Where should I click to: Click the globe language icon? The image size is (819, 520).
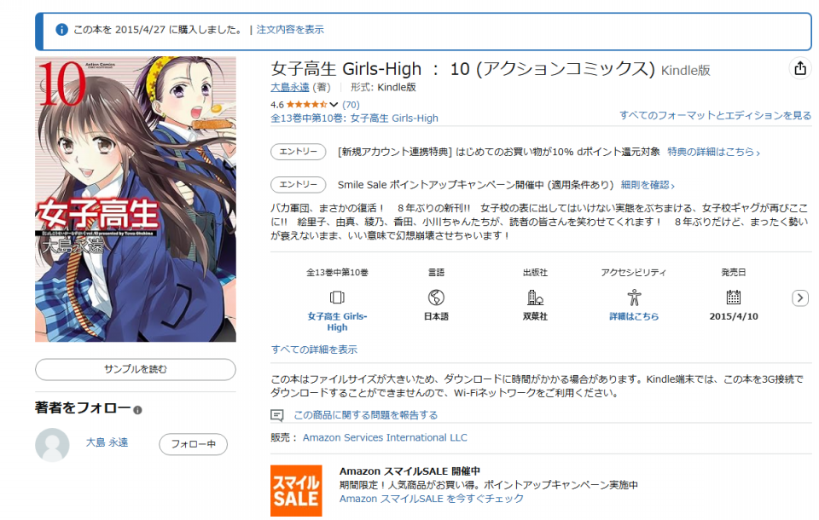[436, 298]
